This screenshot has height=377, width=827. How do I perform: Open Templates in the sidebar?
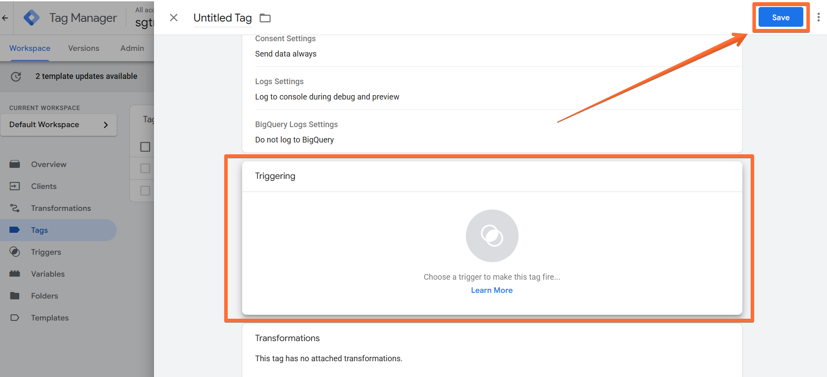coord(50,318)
